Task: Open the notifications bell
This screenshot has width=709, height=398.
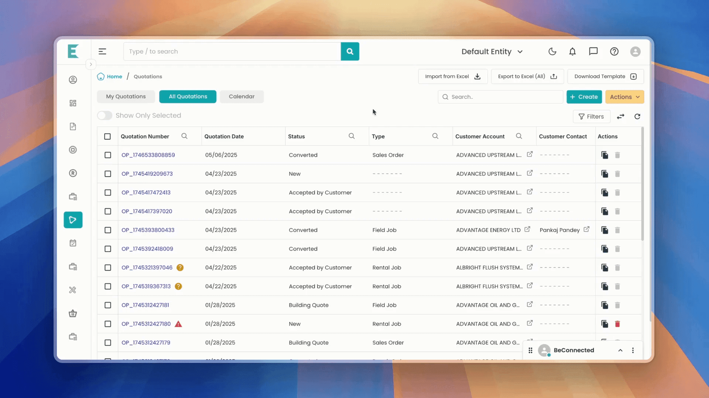Action: (x=572, y=52)
